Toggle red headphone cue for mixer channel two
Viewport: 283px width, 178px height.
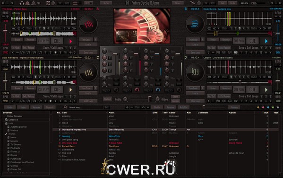tap(137, 90)
